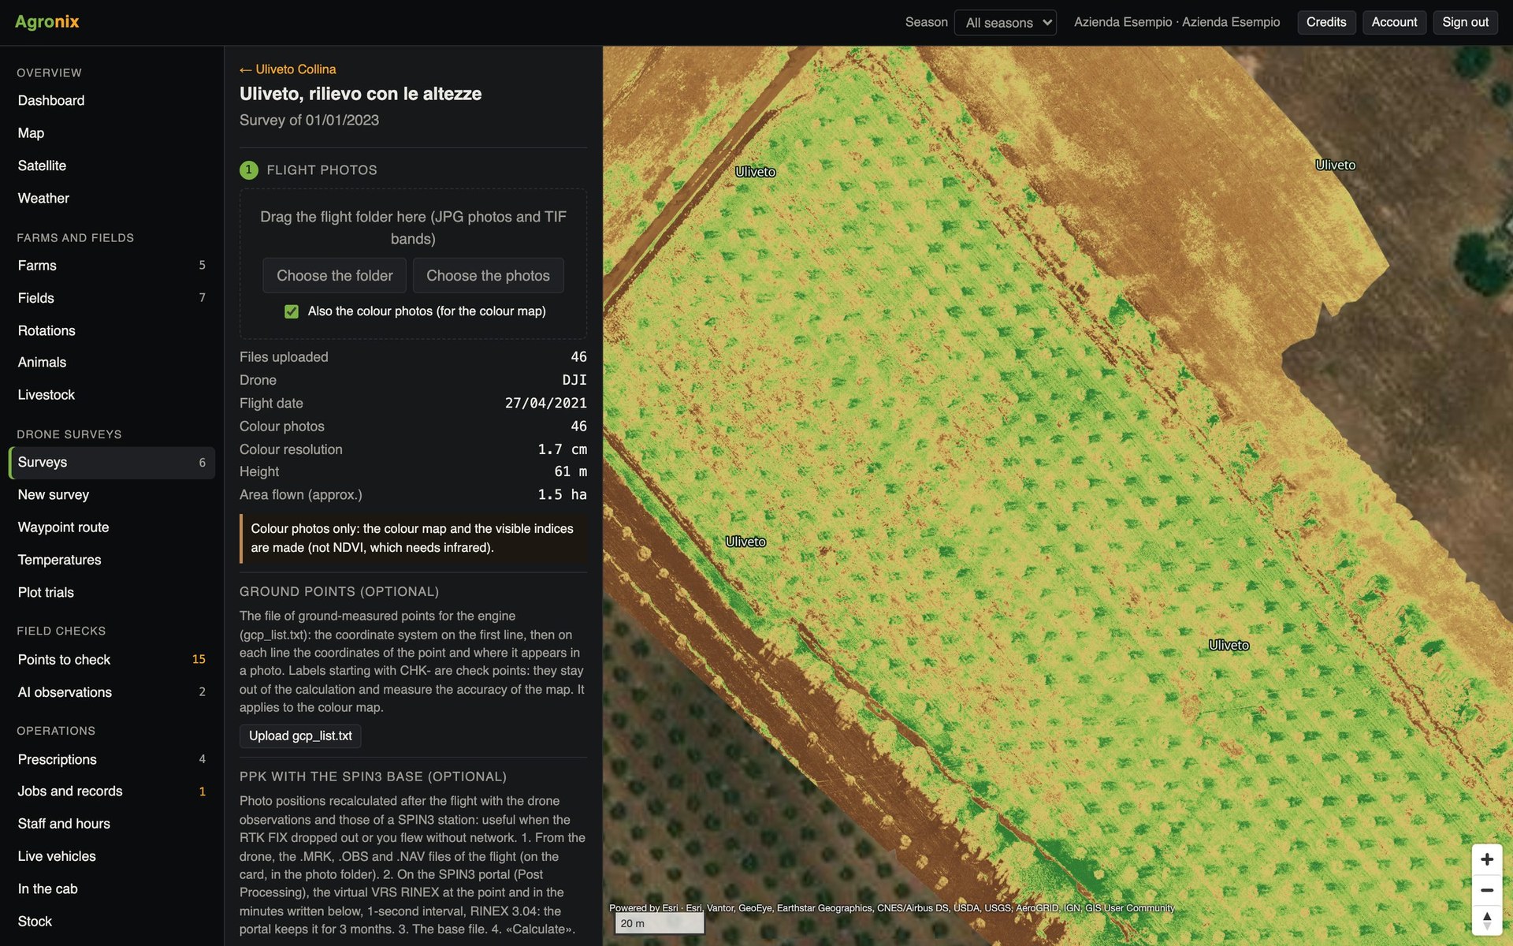Viewport: 1513px width, 946px height.
Task: Toggle the colour photos checkbox
Action: point(292,311)
